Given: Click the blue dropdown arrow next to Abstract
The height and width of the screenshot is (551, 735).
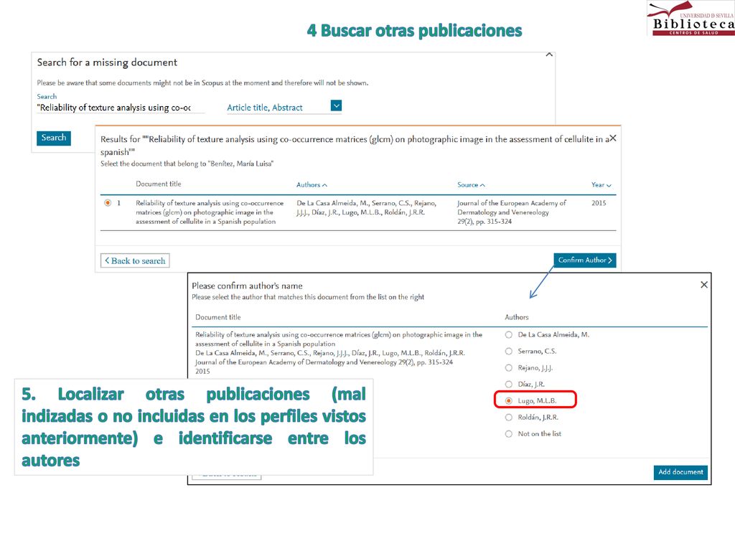Looking at the screenshot, I should click(x=336, y=105).
